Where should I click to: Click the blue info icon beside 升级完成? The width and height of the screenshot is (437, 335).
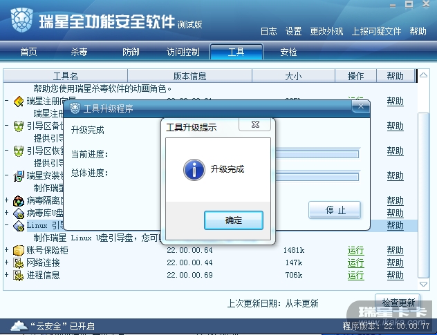click(x=194, y=170)
